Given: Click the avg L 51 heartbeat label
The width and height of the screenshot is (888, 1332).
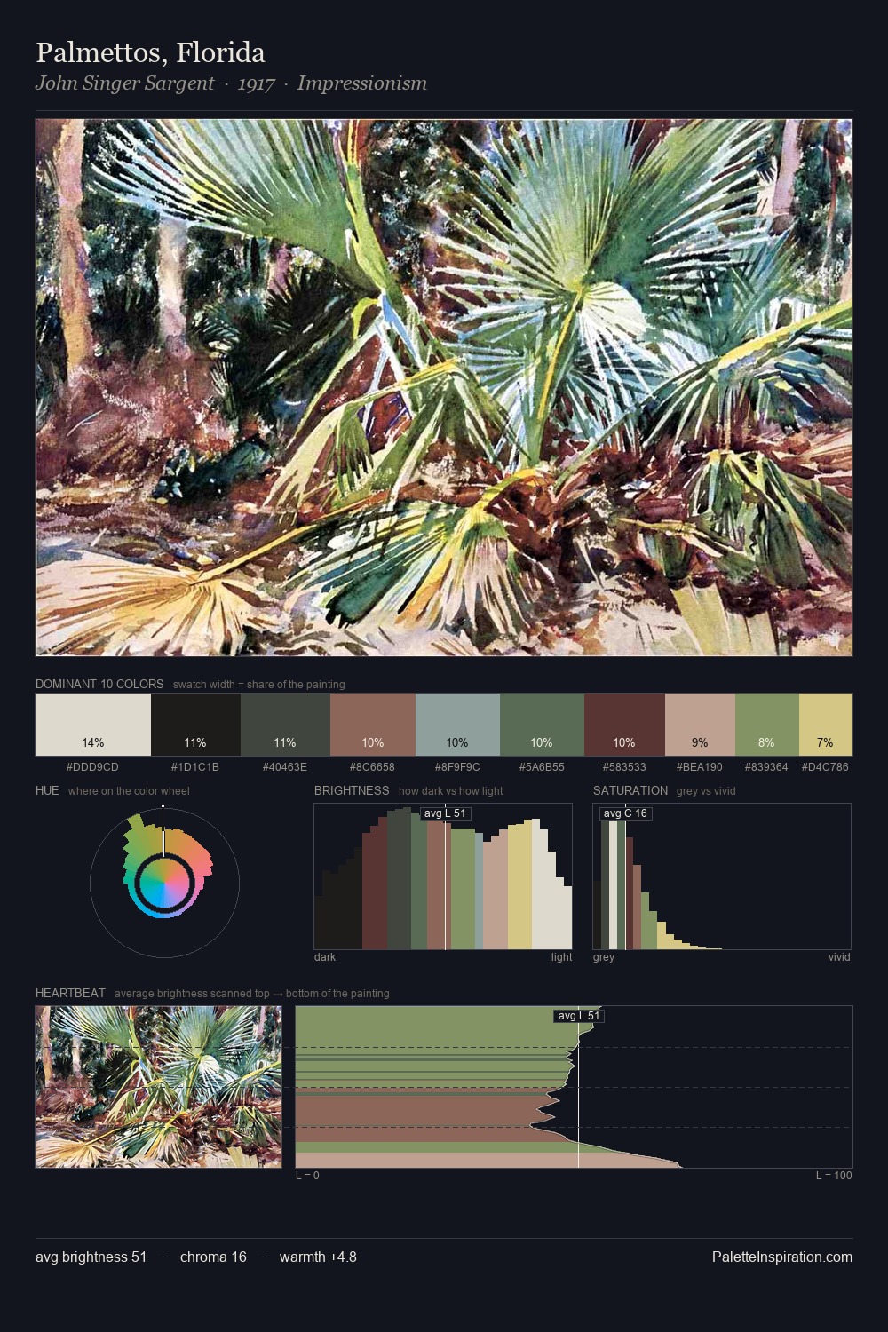Looking at the screenshot, I should click(578, 1016).
